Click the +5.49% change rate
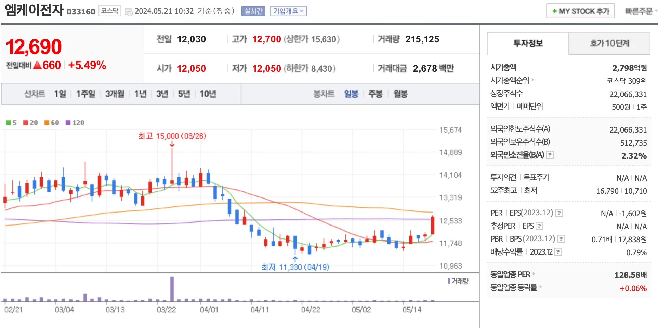Screen dimensions: 658x328 point(87,65)
